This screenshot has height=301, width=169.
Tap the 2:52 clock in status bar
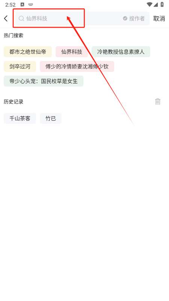[11, 5]
